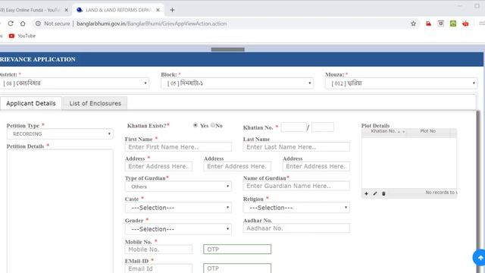Add a plot record with plus icon
This screenshot has height=273, width=485.
click(366, 193)
